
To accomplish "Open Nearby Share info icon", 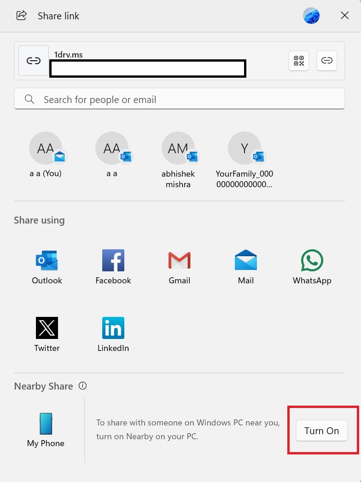I will tap(82, 385).
